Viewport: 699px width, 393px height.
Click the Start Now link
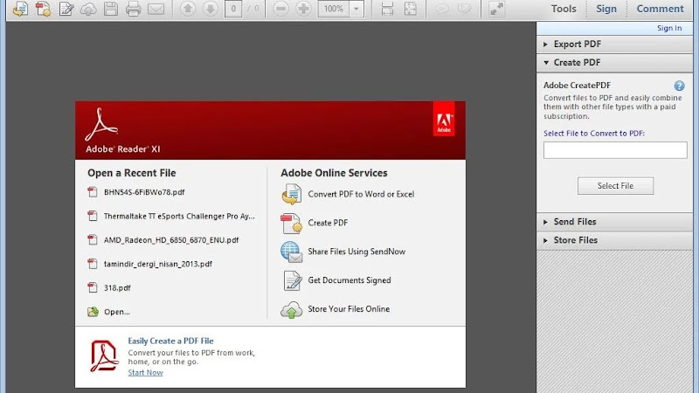click(145, 373)
